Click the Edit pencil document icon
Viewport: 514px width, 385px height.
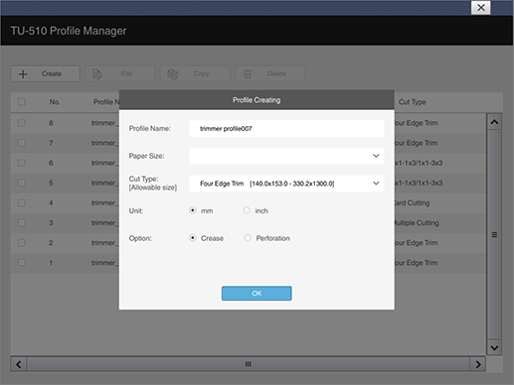(x=97, y=74)
